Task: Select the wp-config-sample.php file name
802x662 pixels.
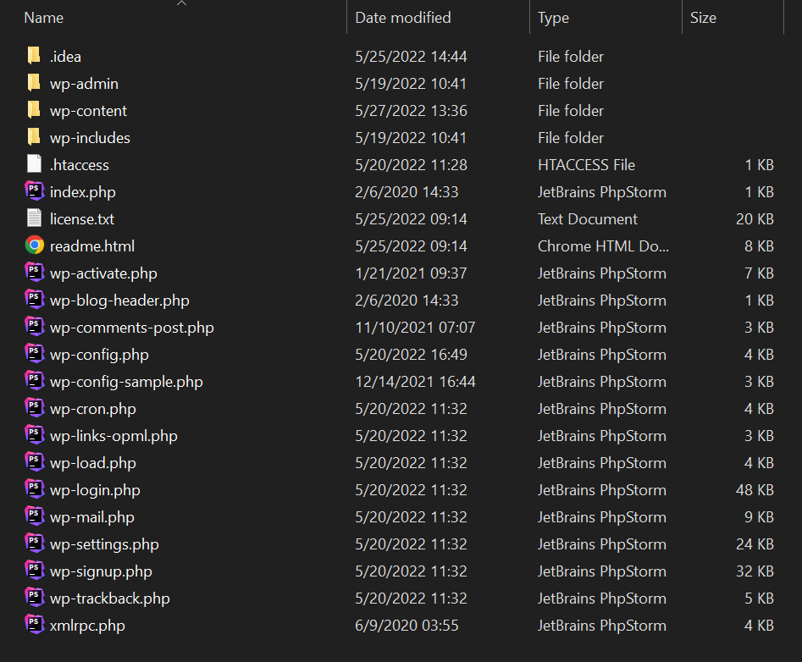Action: [x=126, y=382]
